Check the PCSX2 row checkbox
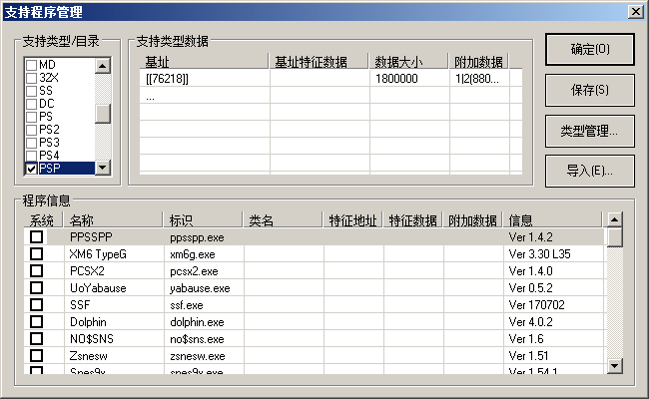 coord(36,271)
